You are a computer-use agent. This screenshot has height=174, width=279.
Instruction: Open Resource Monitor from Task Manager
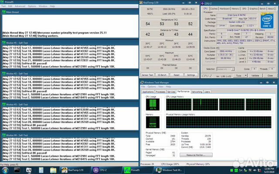point(196,155)
